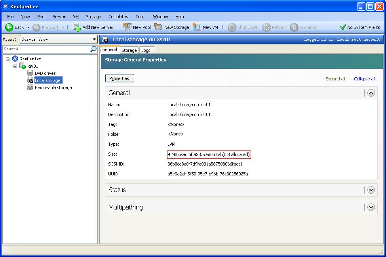
Task: Open the Templates menu
Action: point(118,17)
